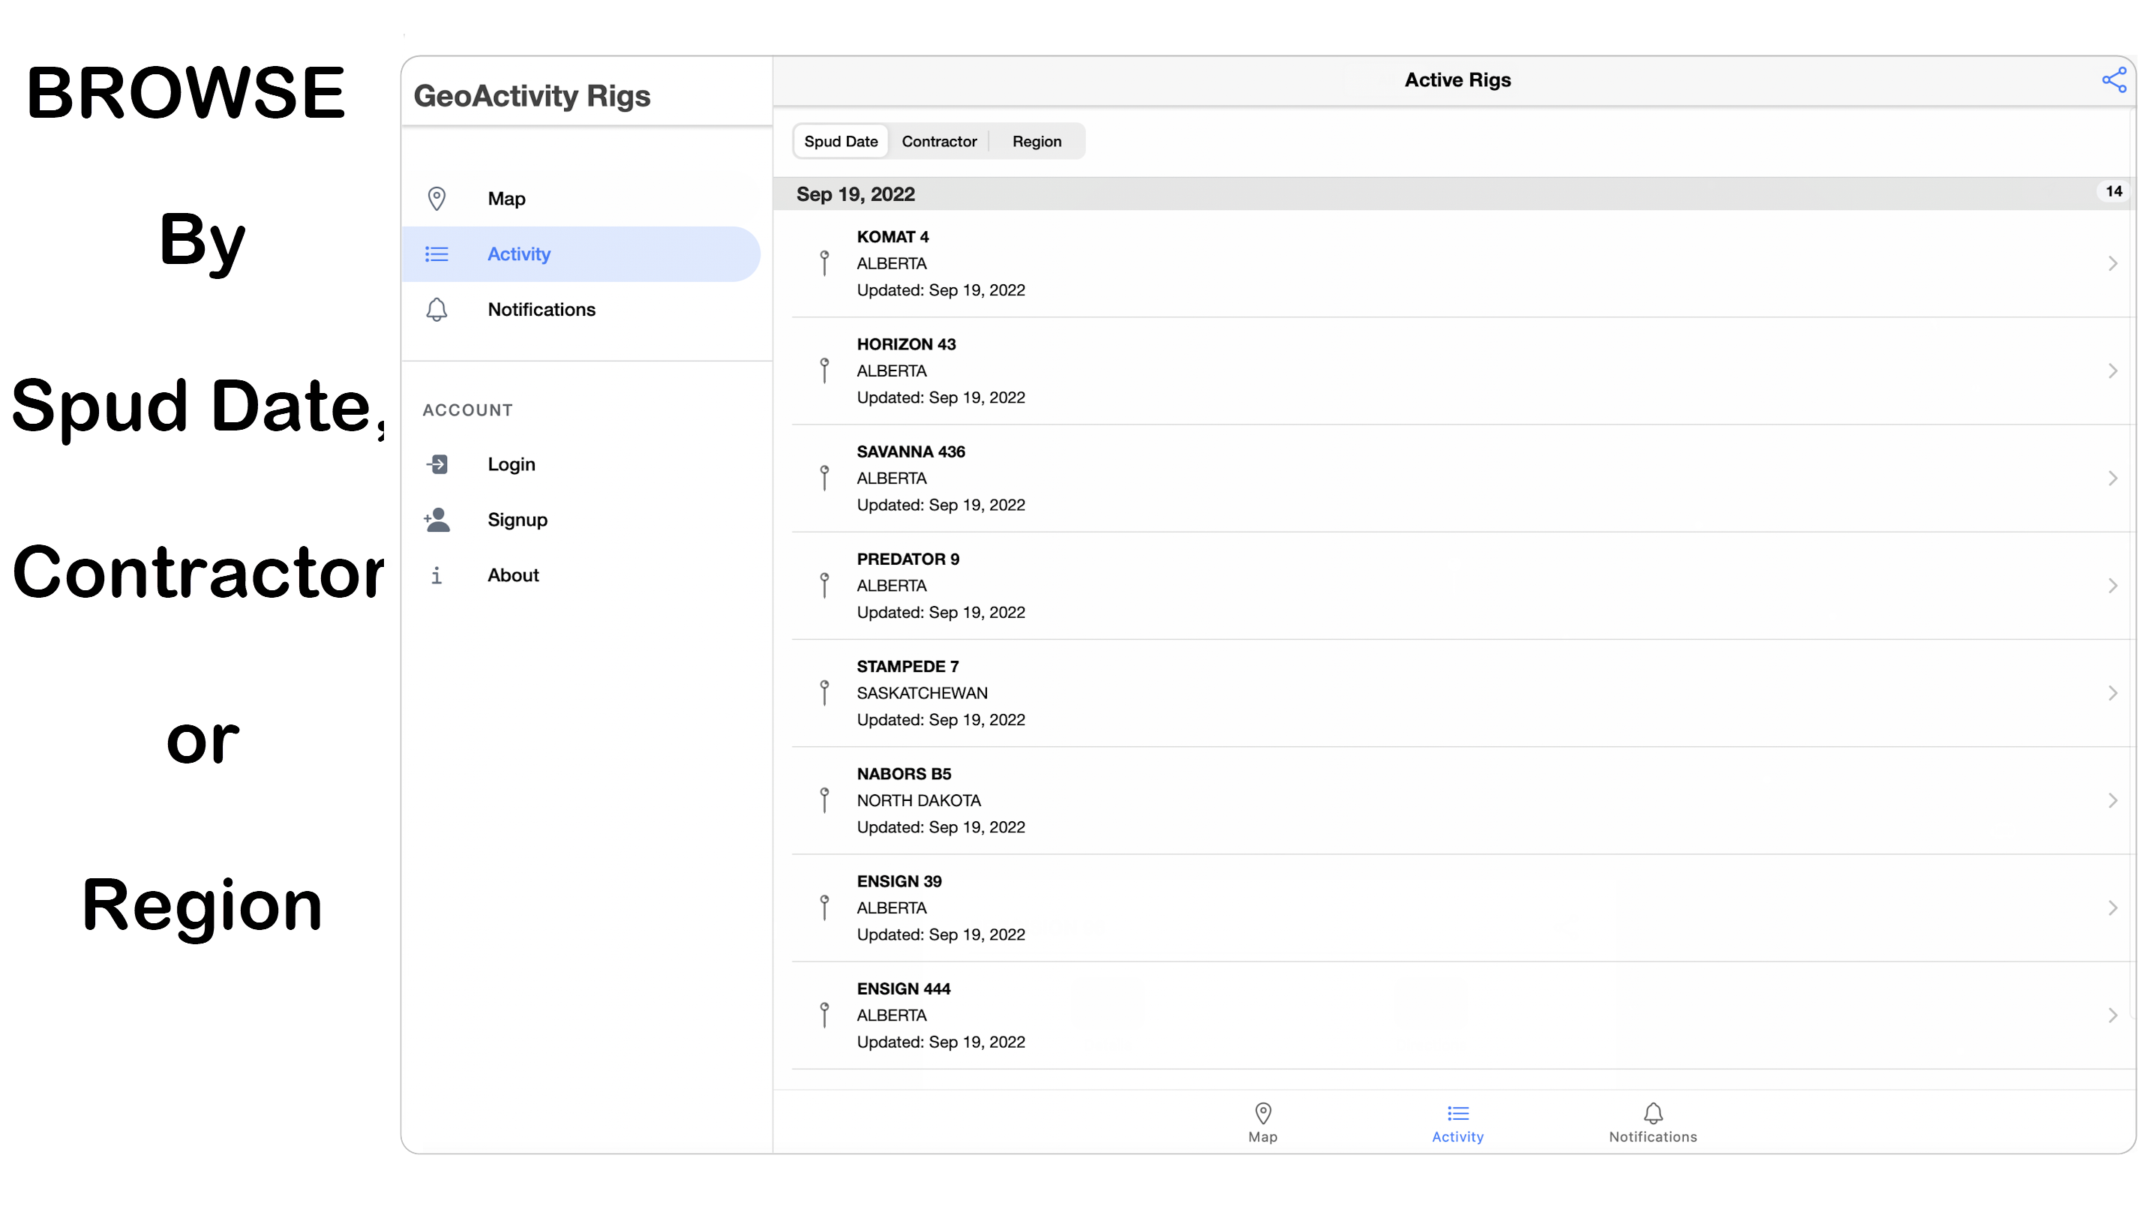The width and height of the screenshot is (2145, 1206).
Task: Click the Map pin icon in sidebar
Action: (436, 198)
